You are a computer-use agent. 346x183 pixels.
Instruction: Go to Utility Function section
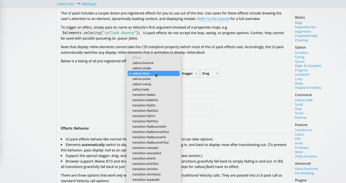(306, 156)
